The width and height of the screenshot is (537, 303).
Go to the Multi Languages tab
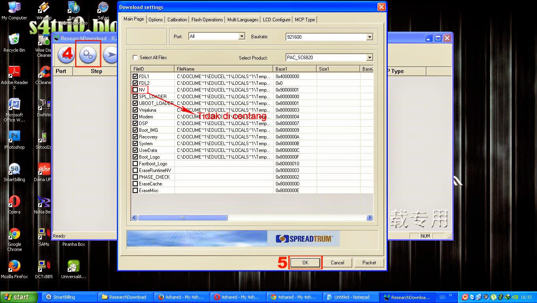pyautogui.click(x=243, y=19)
